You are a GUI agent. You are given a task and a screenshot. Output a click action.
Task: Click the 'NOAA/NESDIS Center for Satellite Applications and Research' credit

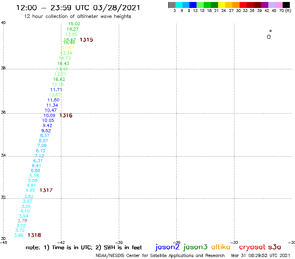tap(160, 256)
